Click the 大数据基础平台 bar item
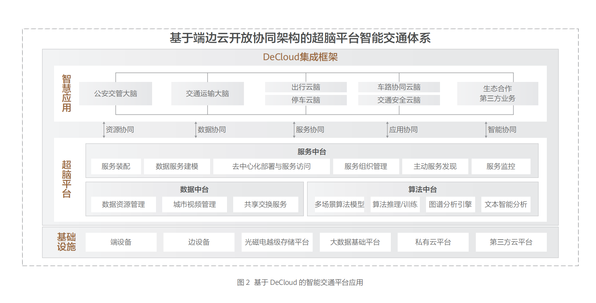This screenshot has height=303, width=596. [354, 242]
